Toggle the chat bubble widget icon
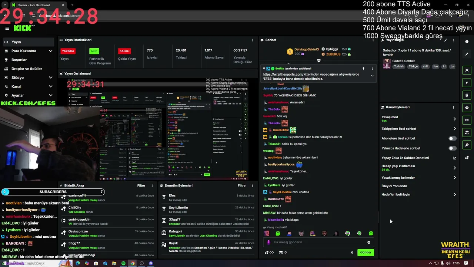474x267 pixels. point(467,108)
